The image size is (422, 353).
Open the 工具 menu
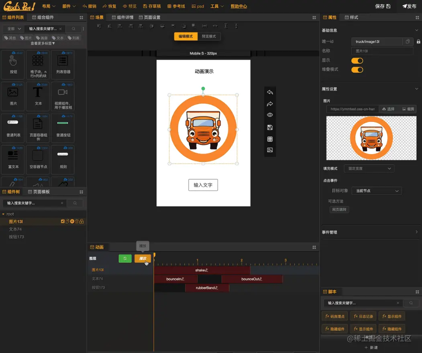(x=217, y=6)
